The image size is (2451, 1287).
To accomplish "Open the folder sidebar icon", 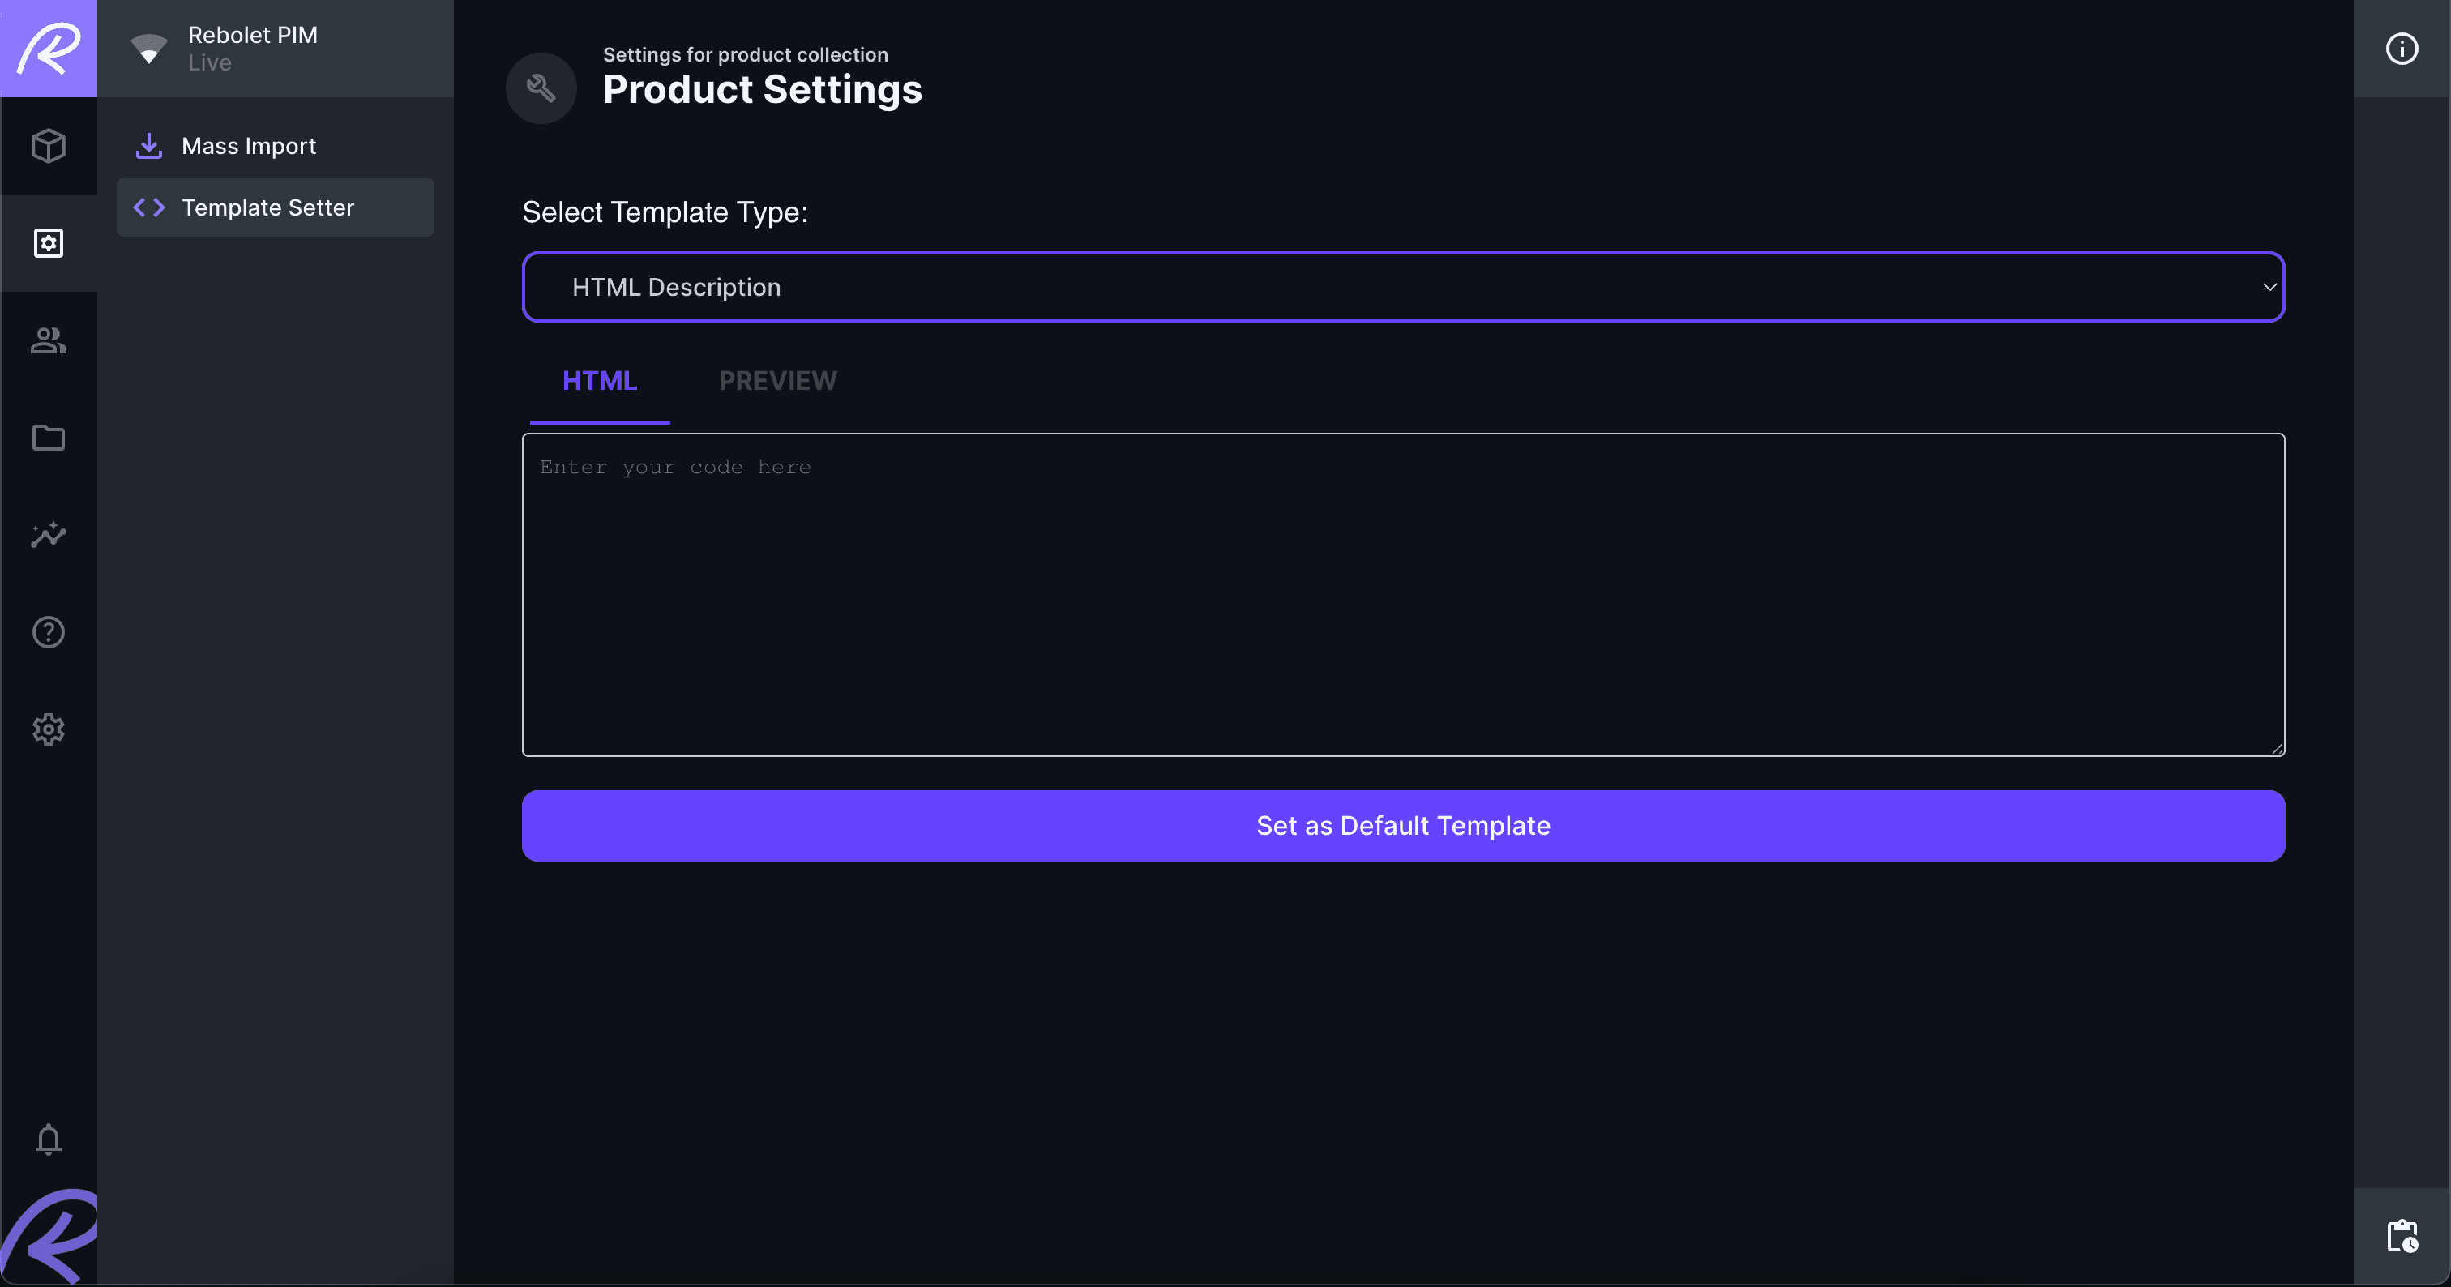I will click(x=49, y=438).
